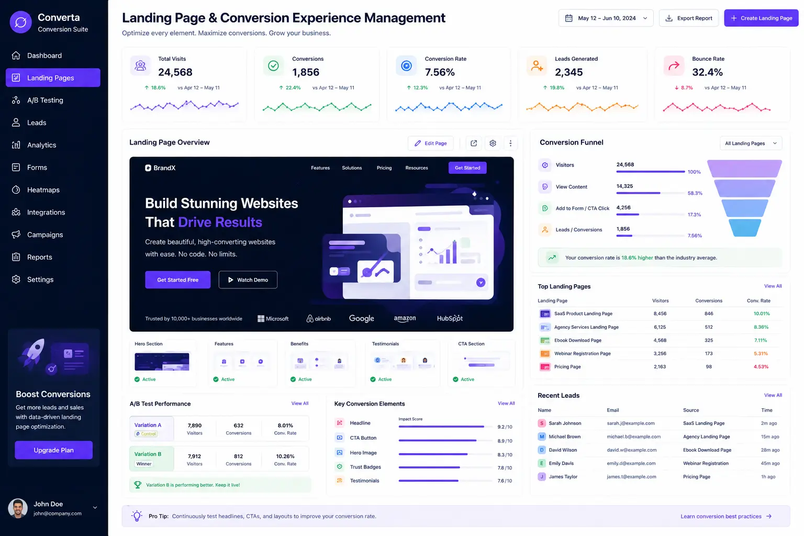
Task: Open the All Landing Pages dropdown
Action: click(751, 143)
